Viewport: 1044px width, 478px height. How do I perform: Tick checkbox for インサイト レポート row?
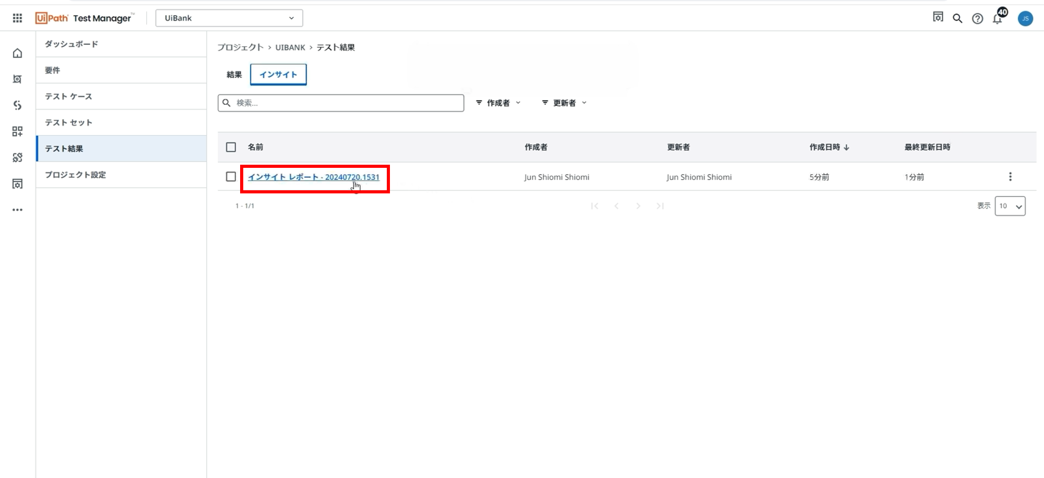(x=231, y=177)
